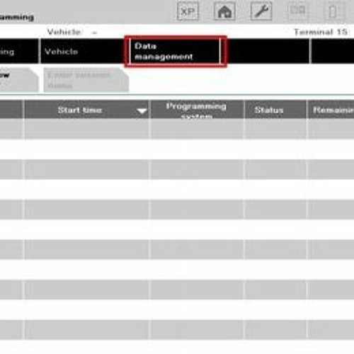Select the second row's Start time cell
This screenshot has width=354, height=354.
[x=86, y=149]
